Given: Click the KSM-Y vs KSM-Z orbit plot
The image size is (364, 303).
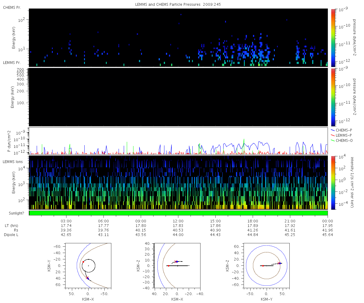Looking at the screenshot, I should pyautogui.click(x=266, y=265).
